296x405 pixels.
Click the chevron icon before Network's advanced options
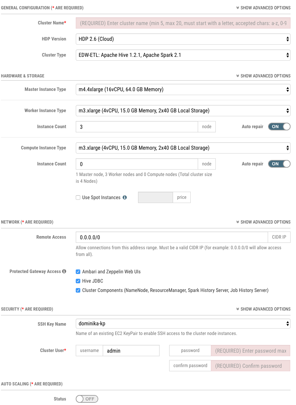pos(238,222)
